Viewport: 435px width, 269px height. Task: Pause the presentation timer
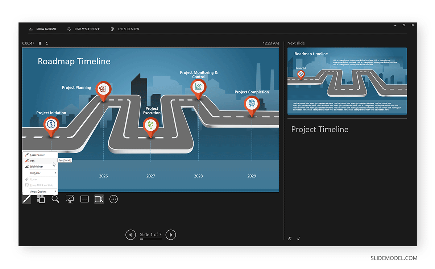[x=40, y=43]
